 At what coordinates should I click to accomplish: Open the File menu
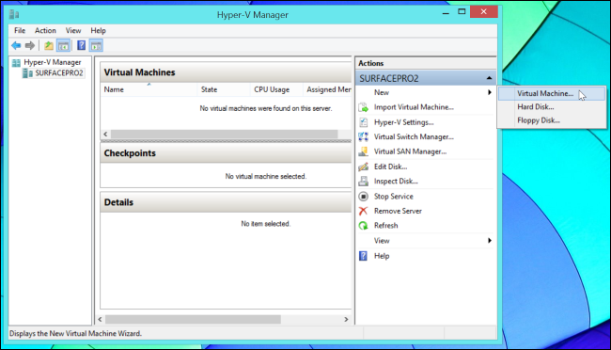pos(20,30)
